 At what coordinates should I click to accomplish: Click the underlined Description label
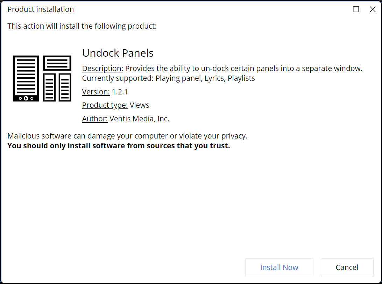[102, 69]
